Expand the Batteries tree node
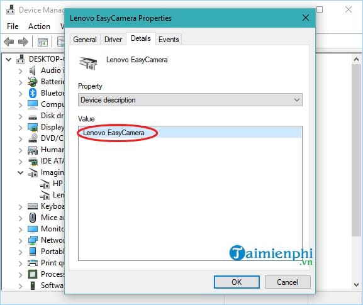The image size is (363, 305). (21, 82)
